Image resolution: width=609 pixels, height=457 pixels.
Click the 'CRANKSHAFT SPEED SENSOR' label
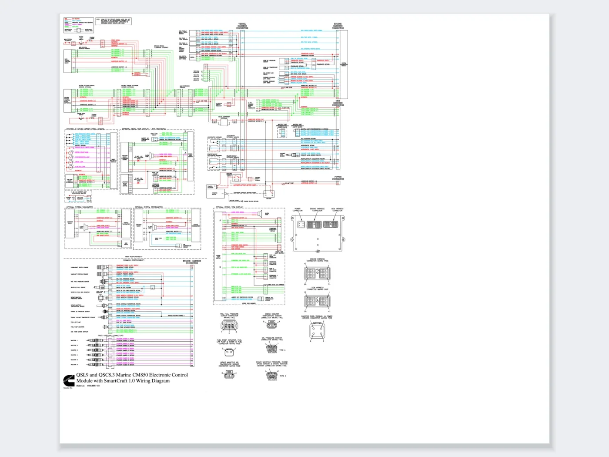pos(79,267)
